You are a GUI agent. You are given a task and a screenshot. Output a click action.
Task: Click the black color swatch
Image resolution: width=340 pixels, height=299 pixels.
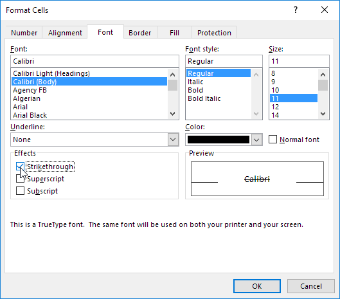coord(219,140)
